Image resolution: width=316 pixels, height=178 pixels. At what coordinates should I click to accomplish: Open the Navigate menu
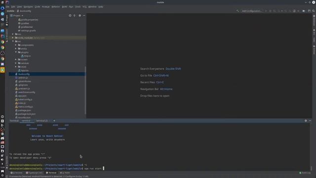[x=28, y=6]
